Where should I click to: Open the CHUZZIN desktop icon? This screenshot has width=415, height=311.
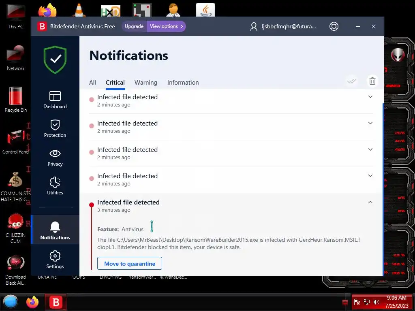16,228
